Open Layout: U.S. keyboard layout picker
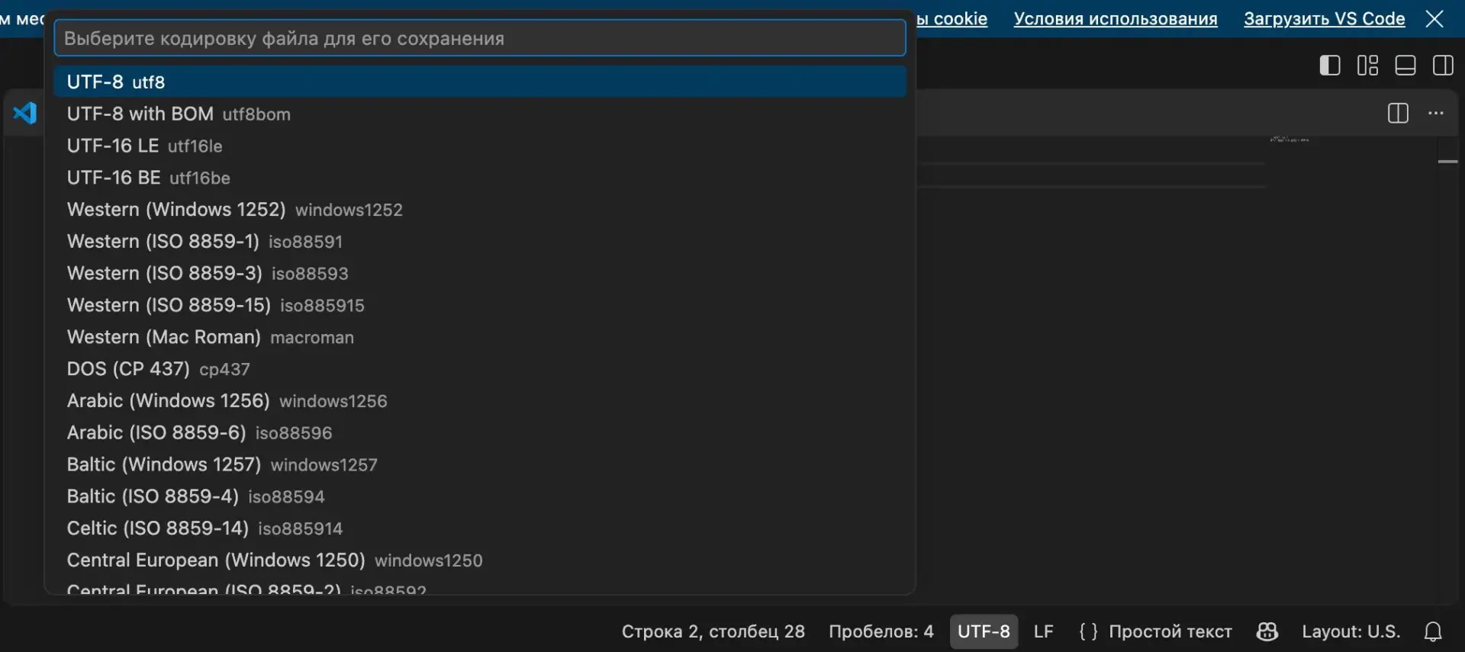Viewport: 1465px width, 652px height. (x=1351, y=631)
